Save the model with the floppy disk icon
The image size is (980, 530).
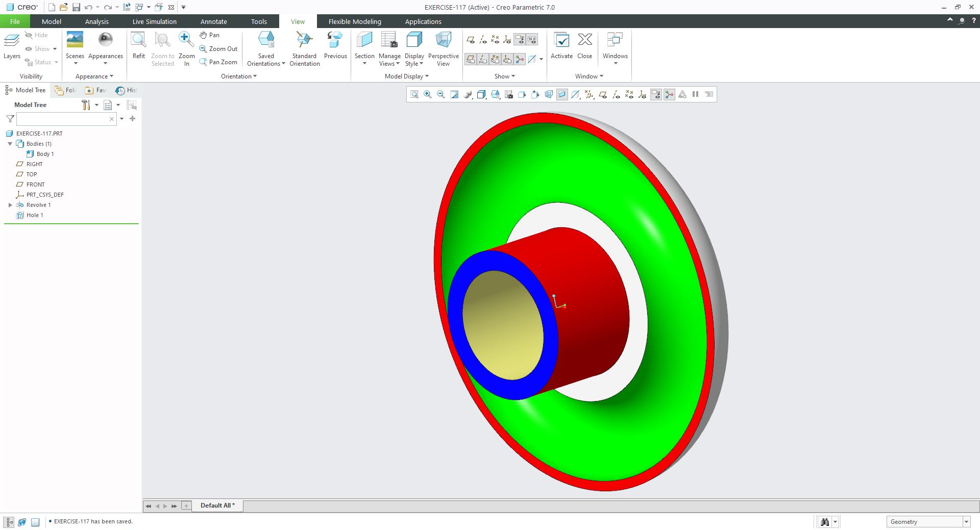[76, 7]
